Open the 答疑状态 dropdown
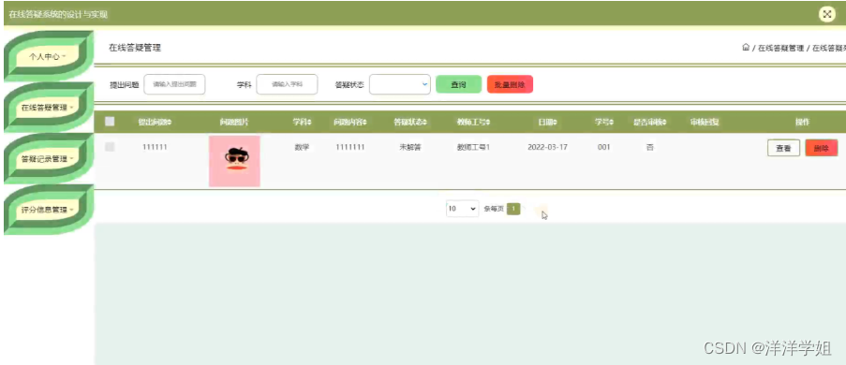The width and height of the screenshot is (846, 365). [400, 84]
